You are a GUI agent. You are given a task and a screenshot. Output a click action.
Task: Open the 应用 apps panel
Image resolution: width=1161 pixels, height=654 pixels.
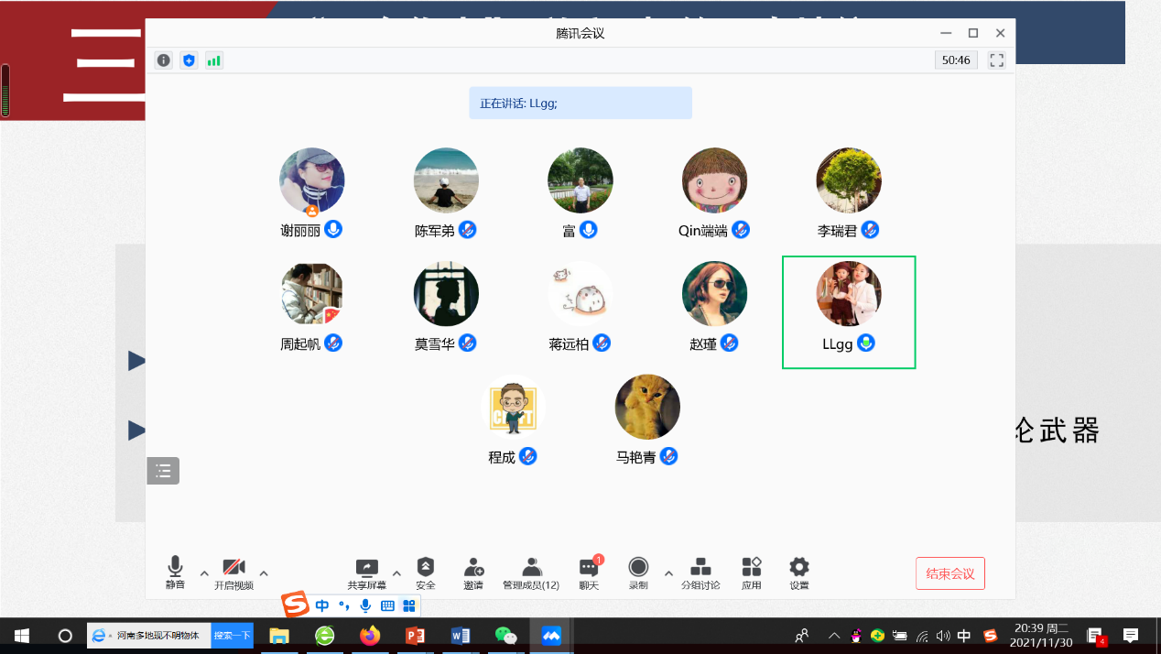[752, 574]
